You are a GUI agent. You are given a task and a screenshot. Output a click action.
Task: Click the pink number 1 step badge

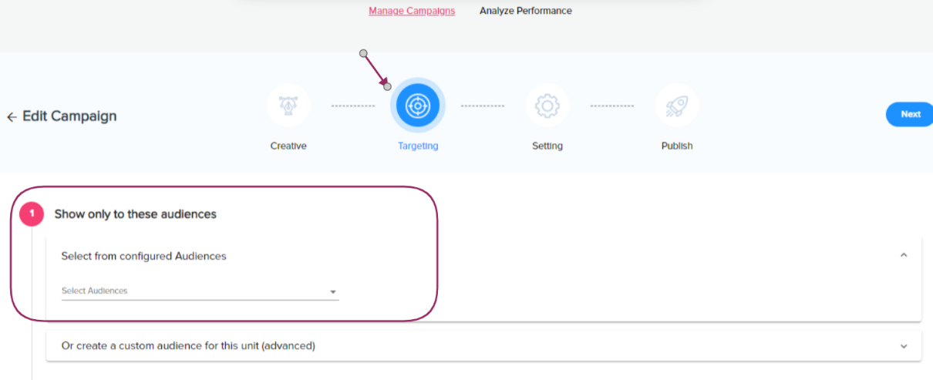click(32, 214)
